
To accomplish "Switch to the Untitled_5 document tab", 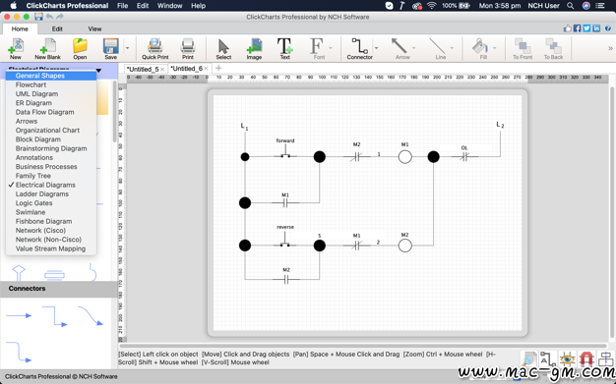I will pyautogui.click(x=143, y=69).
